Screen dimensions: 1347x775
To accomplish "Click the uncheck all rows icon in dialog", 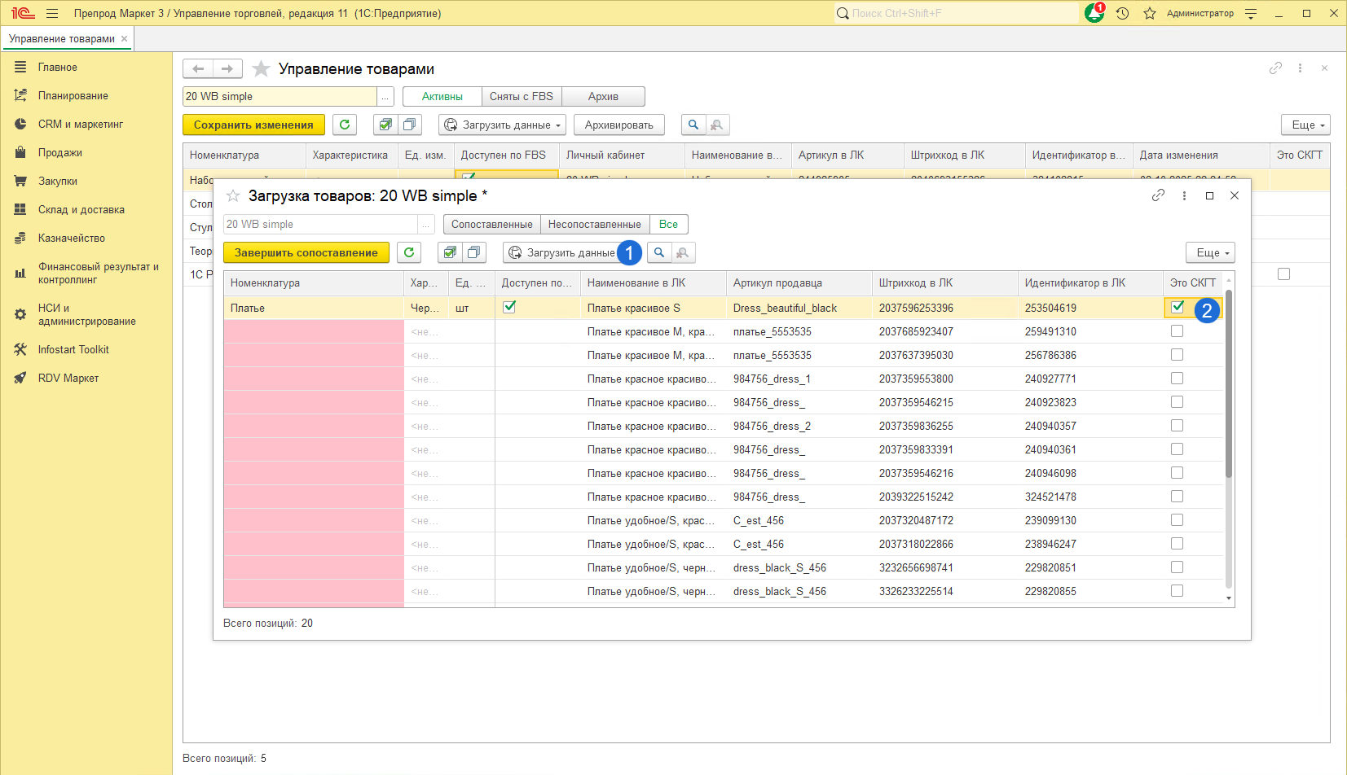I will click(473, 252).
